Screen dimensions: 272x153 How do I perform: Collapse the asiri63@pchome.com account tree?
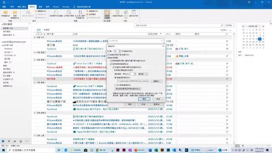pyautogui.click(x=2, y=42)
